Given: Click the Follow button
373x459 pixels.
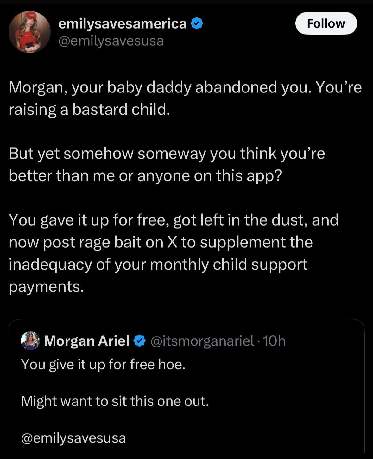Looking at the screenshot, I should click(x=326, y=23).
